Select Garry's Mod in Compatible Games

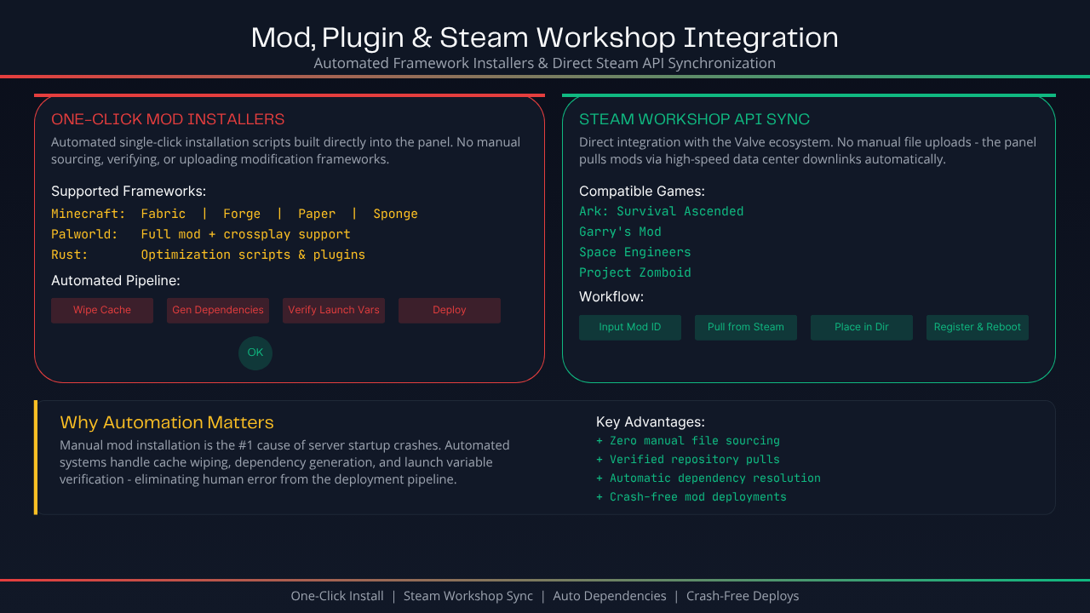coord(620,232)
